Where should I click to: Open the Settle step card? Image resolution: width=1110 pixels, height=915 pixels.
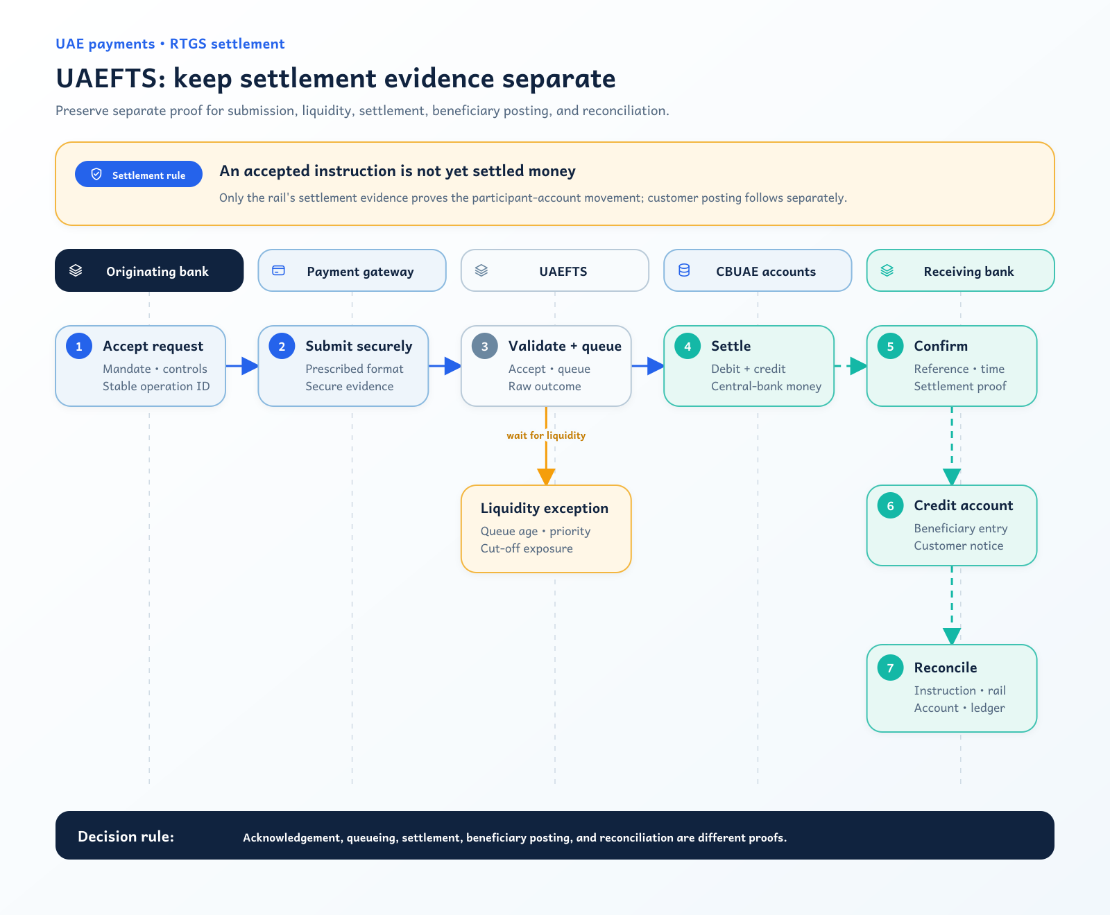click(749, 366)
